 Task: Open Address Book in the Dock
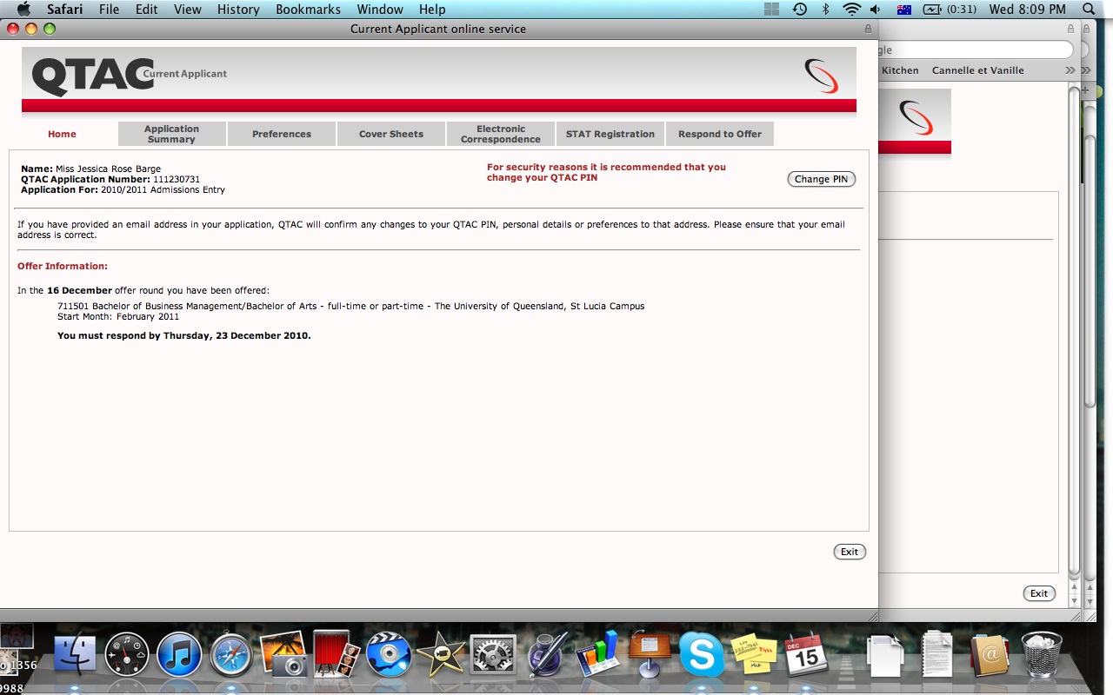click(x=989, y=654)
